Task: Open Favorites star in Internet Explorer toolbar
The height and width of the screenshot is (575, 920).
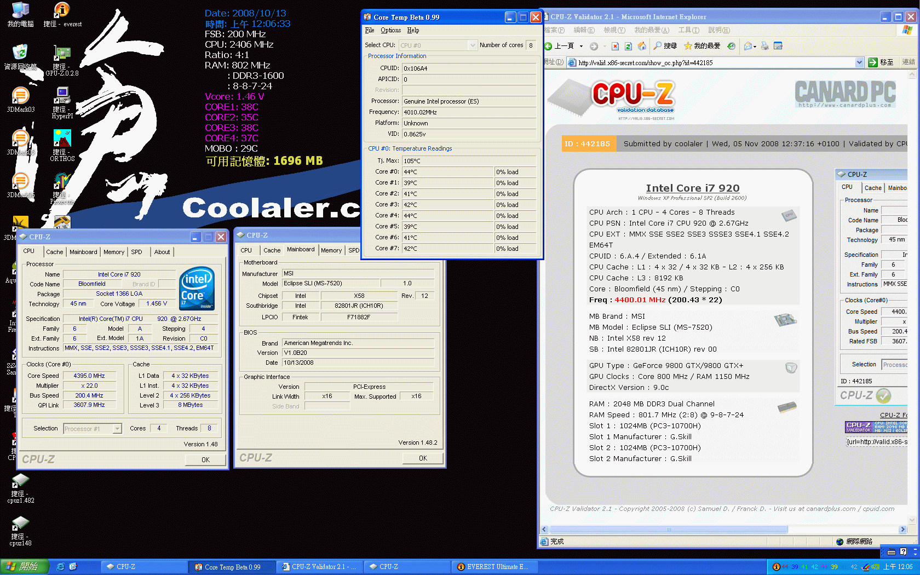Action: [688, 46]
